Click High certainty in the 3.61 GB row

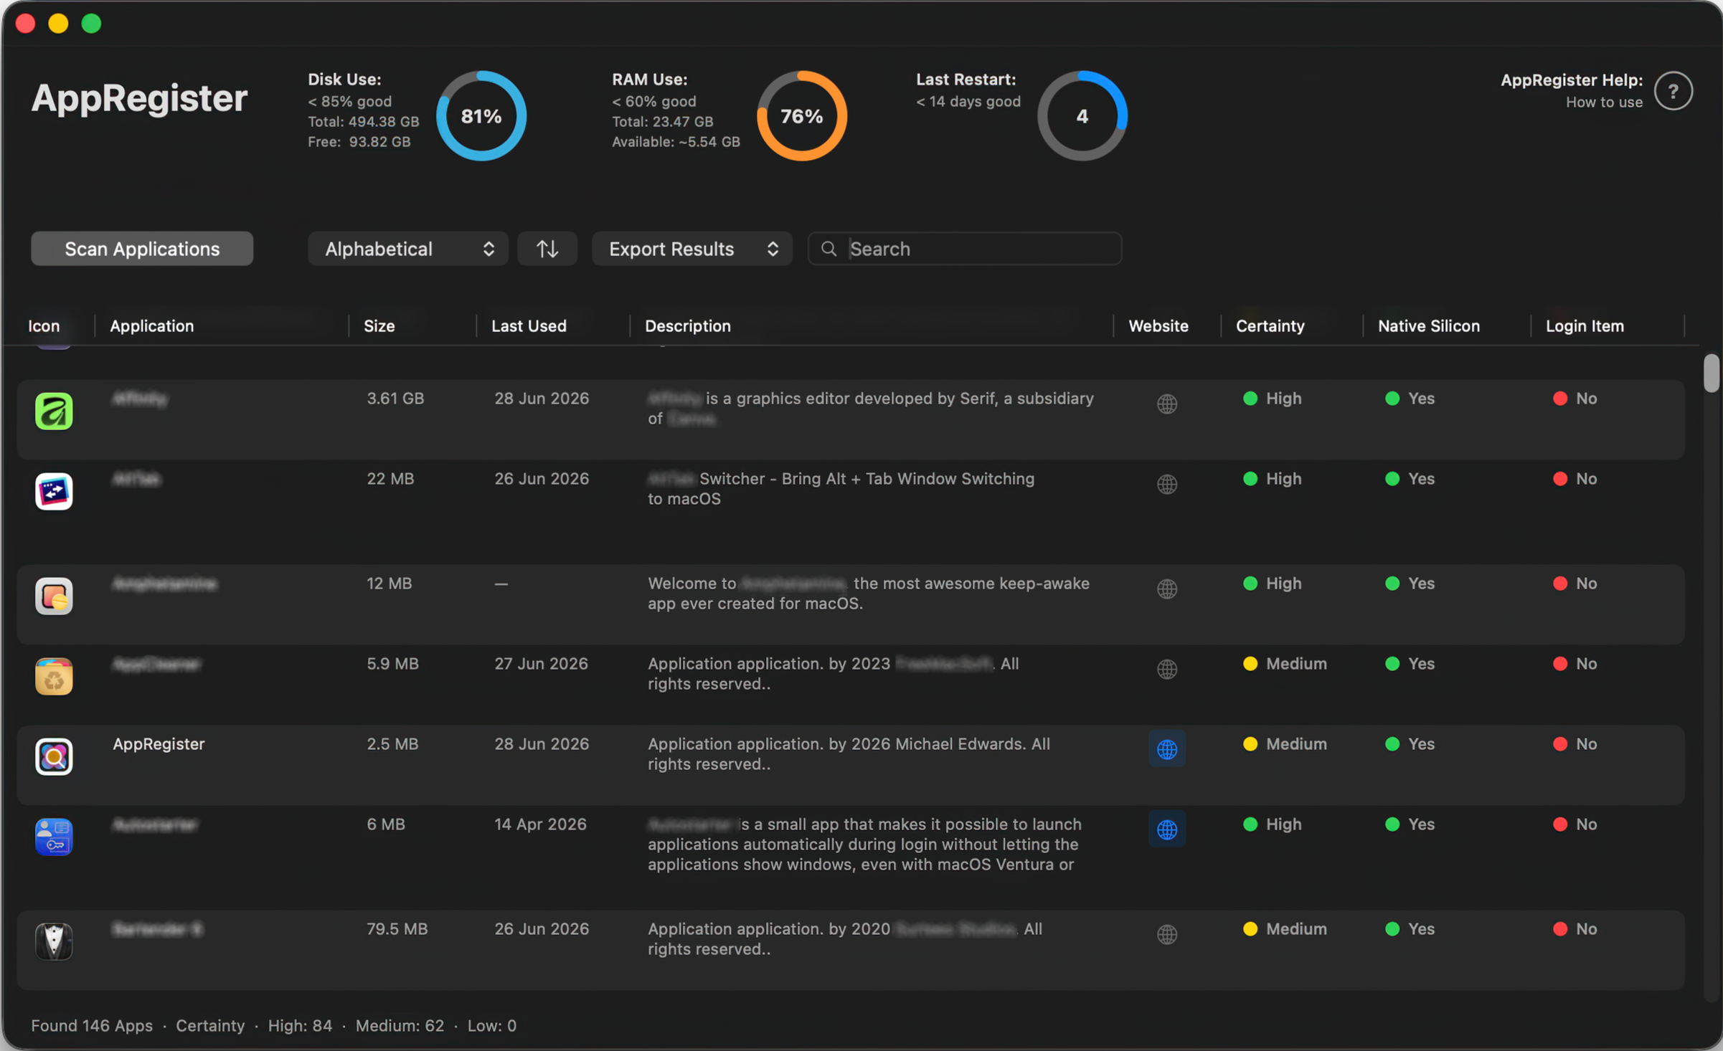pyautogui.click(x=1272, y=398)
